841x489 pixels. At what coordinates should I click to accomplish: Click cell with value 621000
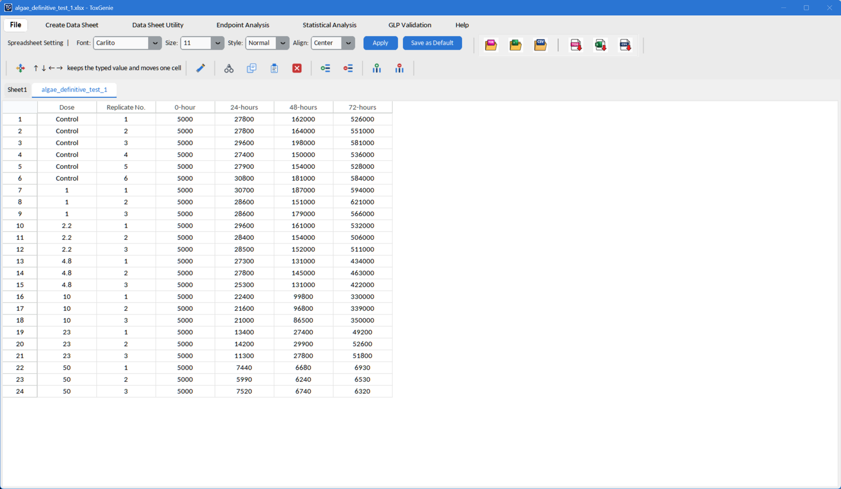(x=363, y=202)
